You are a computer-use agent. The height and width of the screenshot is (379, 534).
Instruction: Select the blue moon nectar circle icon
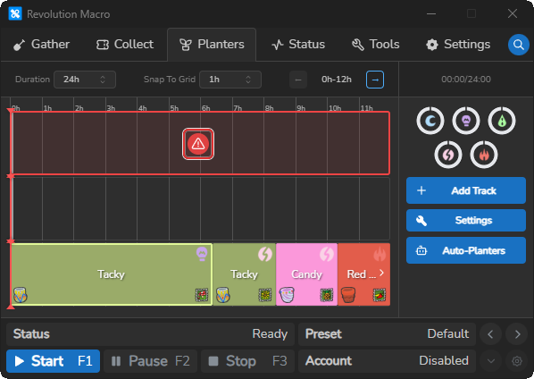click(x=430, y=121)
